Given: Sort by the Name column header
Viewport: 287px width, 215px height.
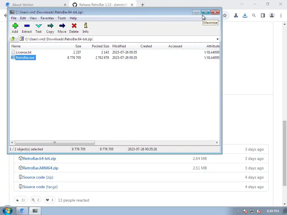Looking at the screenshot, I should point(32,46).
